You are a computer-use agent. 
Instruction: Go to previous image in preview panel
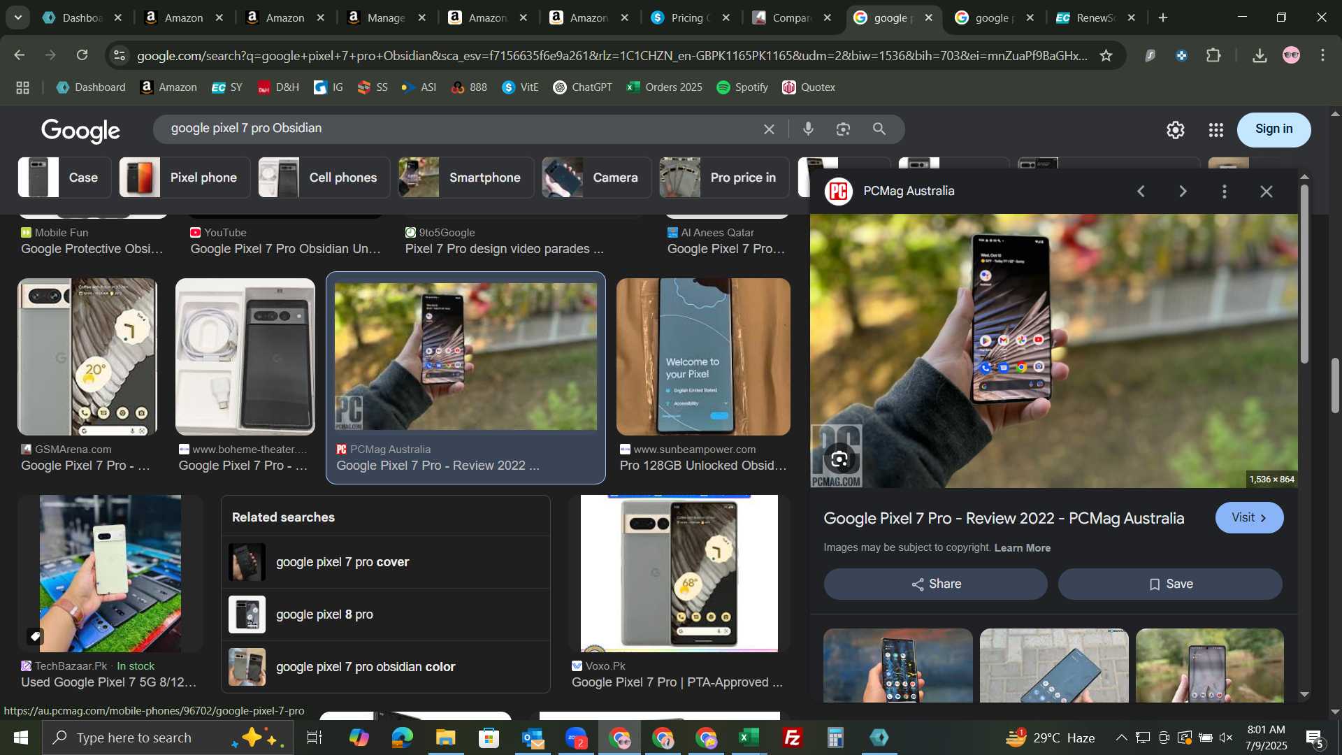point(1141,192)
